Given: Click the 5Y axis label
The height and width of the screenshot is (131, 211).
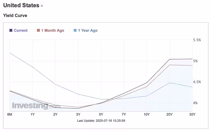Looking at the screenshot, I should pos(101,114).
